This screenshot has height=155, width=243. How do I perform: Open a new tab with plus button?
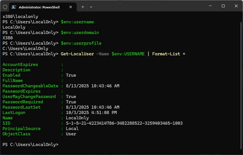tap(83, 7)
